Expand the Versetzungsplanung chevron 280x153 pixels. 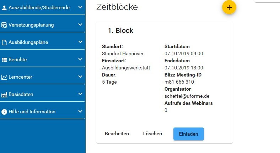pos(80,24)
